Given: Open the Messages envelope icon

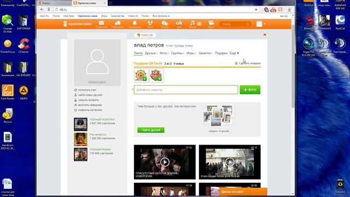Looking at the screenshot, I should click(101, 24).
